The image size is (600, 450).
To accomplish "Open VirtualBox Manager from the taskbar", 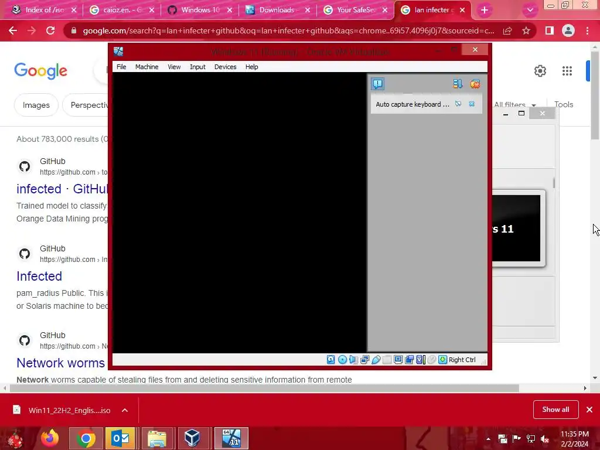I will [192, 438].
